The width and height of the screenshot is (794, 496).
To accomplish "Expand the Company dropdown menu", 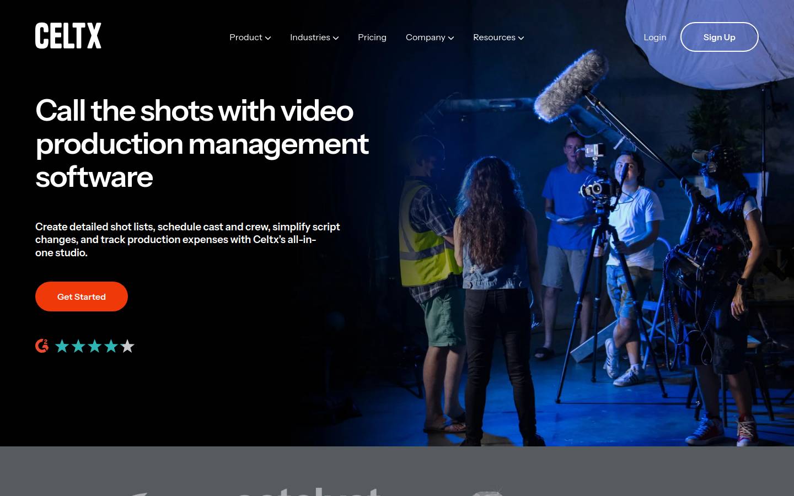I will click(430, 37).
